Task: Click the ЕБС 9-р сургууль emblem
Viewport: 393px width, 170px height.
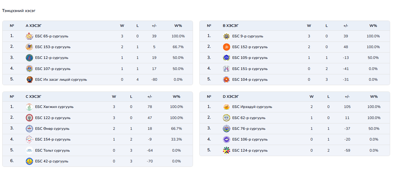Action: click(x=226, y=36)
